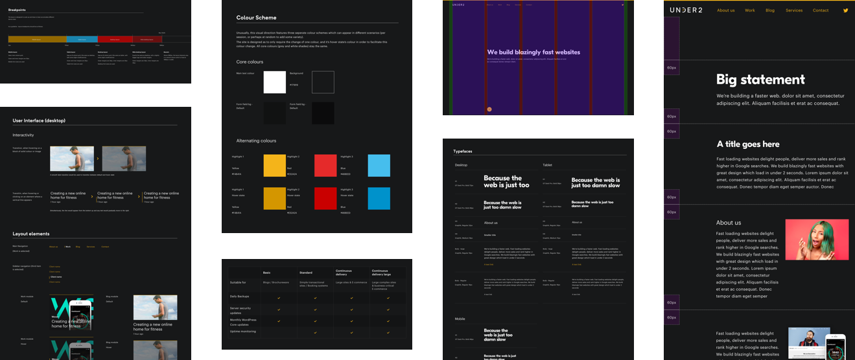Open Services in the large UNDER2 header

click(794, 10)
